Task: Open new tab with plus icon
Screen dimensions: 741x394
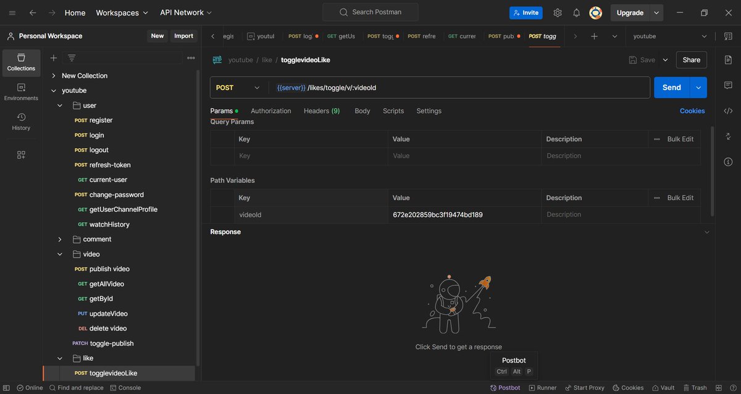Action: click(594, 36)
